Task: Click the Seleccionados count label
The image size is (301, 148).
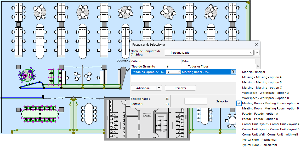Action: tap(140, 99)
